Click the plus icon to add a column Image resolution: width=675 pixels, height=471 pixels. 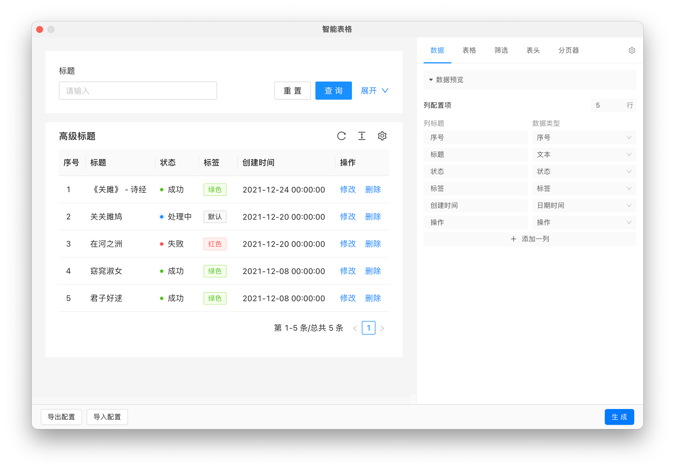coord(513,239)
